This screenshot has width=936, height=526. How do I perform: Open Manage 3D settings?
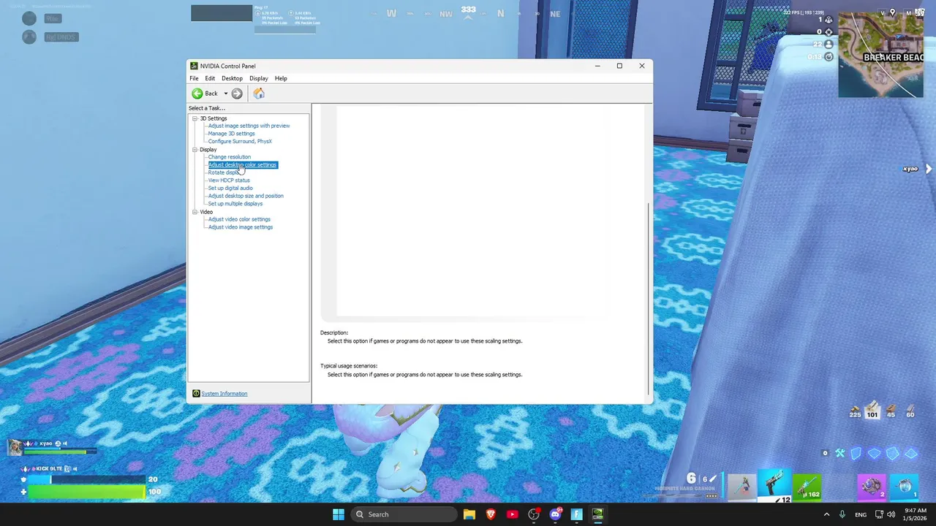click(231, 134)
